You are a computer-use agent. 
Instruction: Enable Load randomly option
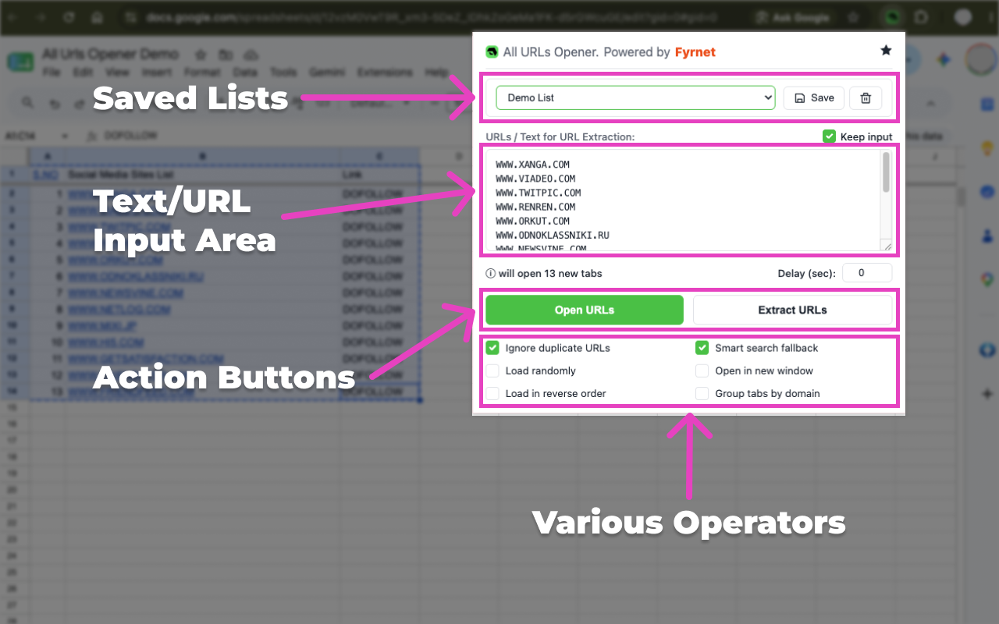(x=492, y=370)
